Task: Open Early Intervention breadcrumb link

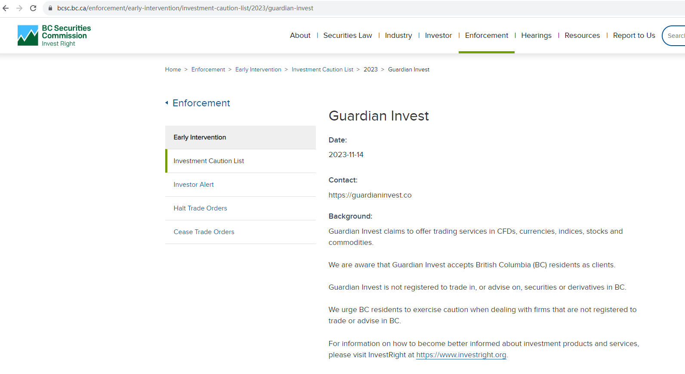Action: point(258,69)
